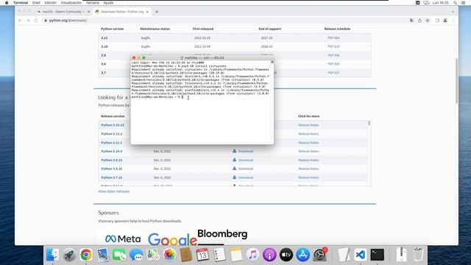Open Launchpad in the dock
Viewport: 471px width, 265px height.
coord(69,255)
